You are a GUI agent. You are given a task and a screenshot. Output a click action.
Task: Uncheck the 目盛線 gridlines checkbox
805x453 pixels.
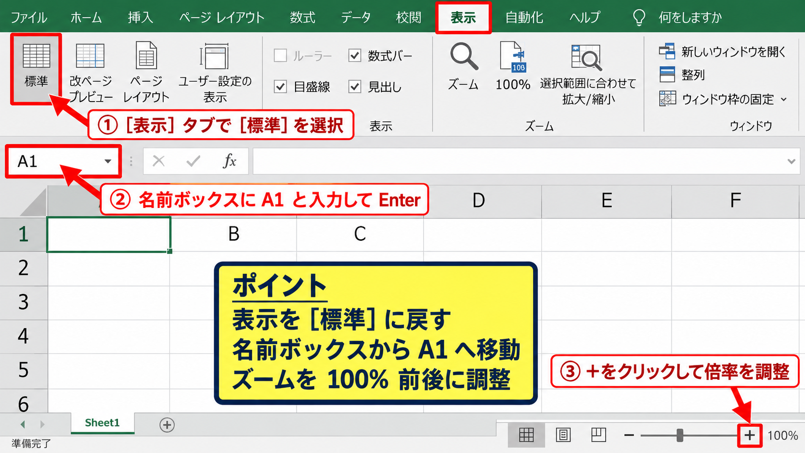point(280,87)
